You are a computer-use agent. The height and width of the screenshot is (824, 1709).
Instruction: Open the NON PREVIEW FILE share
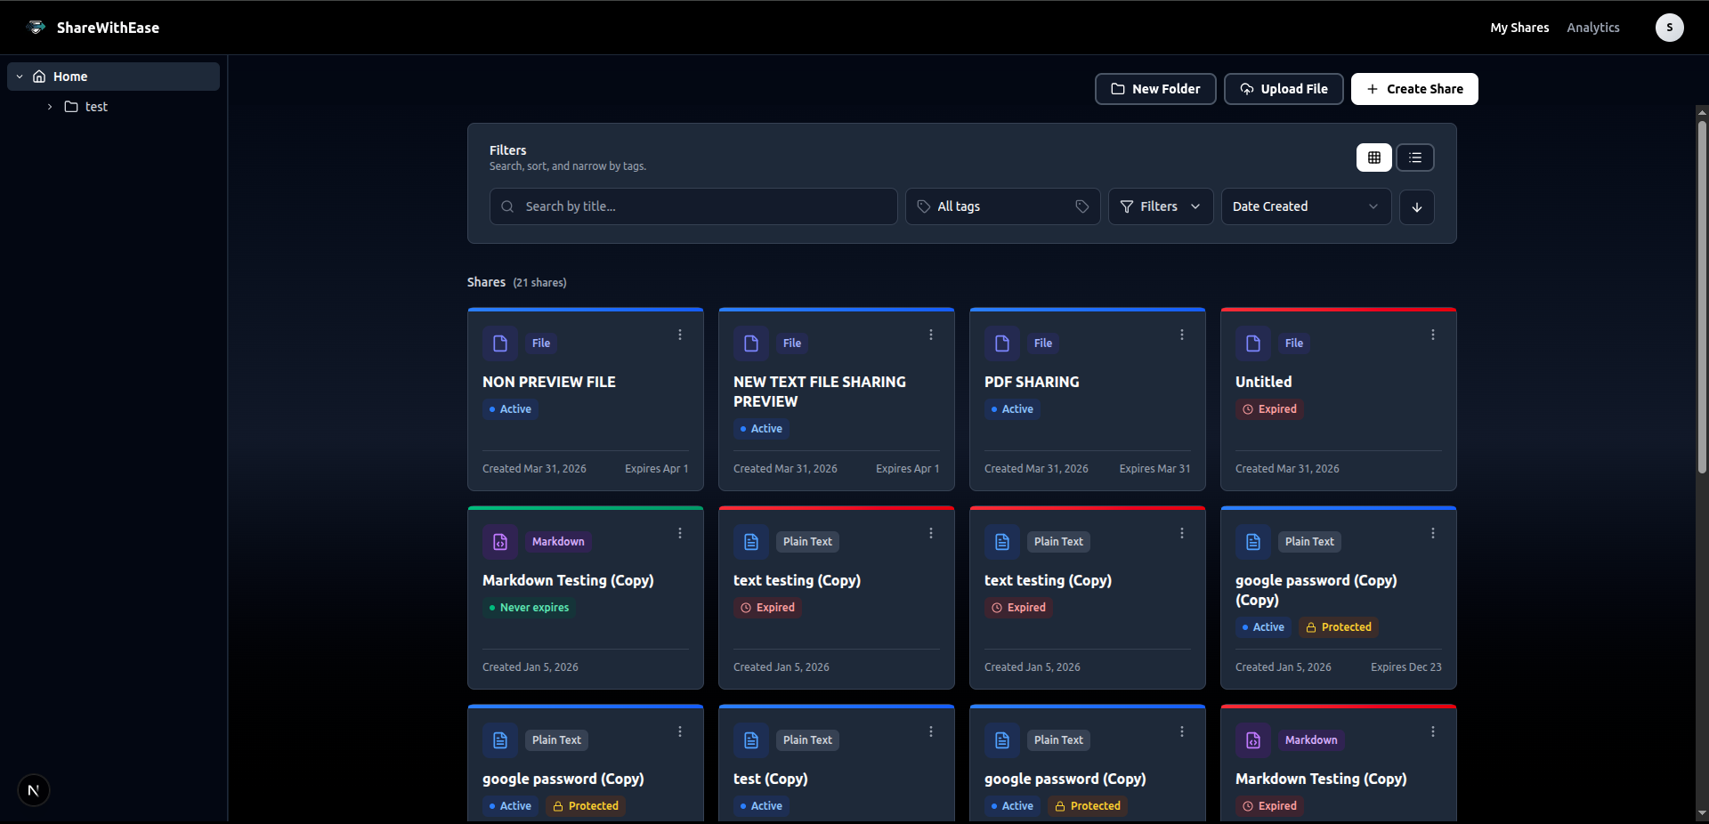tap(549, 382)
